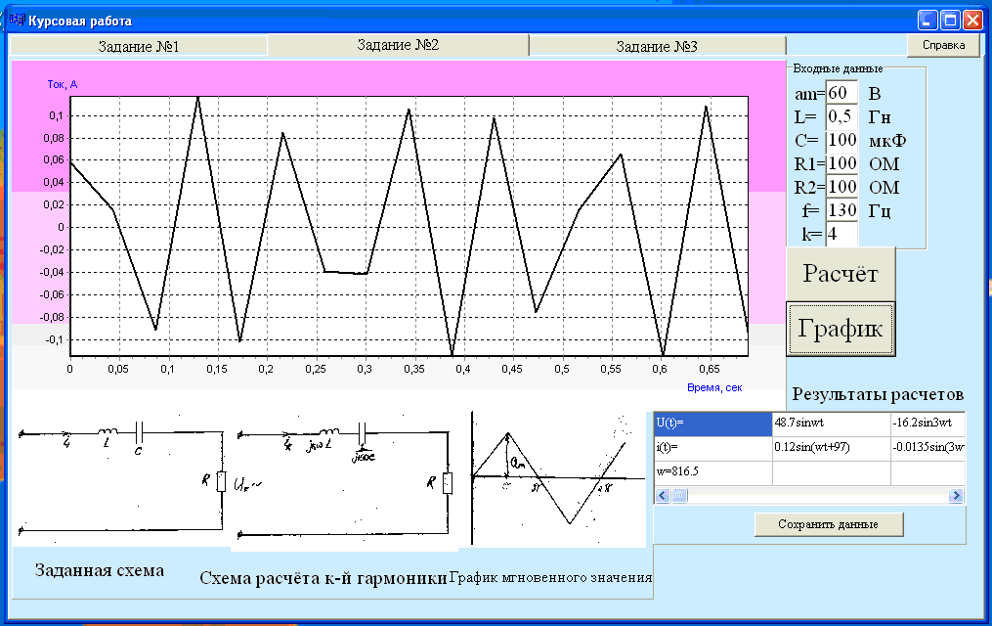This screenshot has width=992, height=626.
Task: Click the Результаты расчетов heading
Action: (x=878, y=394)
